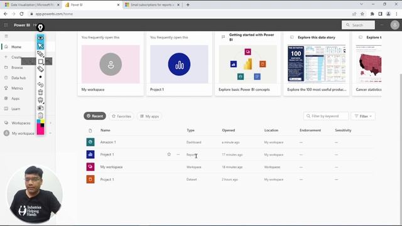Open Learn in the sidebar

[x=15, y=109]
